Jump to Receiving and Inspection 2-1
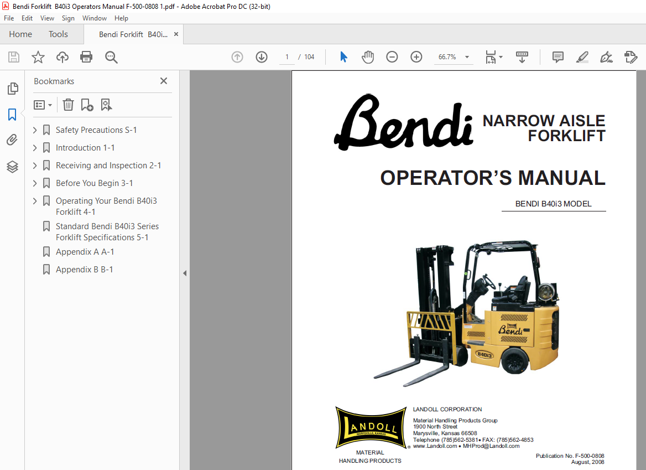The width and height of the screenshot is (646, 470). point(108,166)
